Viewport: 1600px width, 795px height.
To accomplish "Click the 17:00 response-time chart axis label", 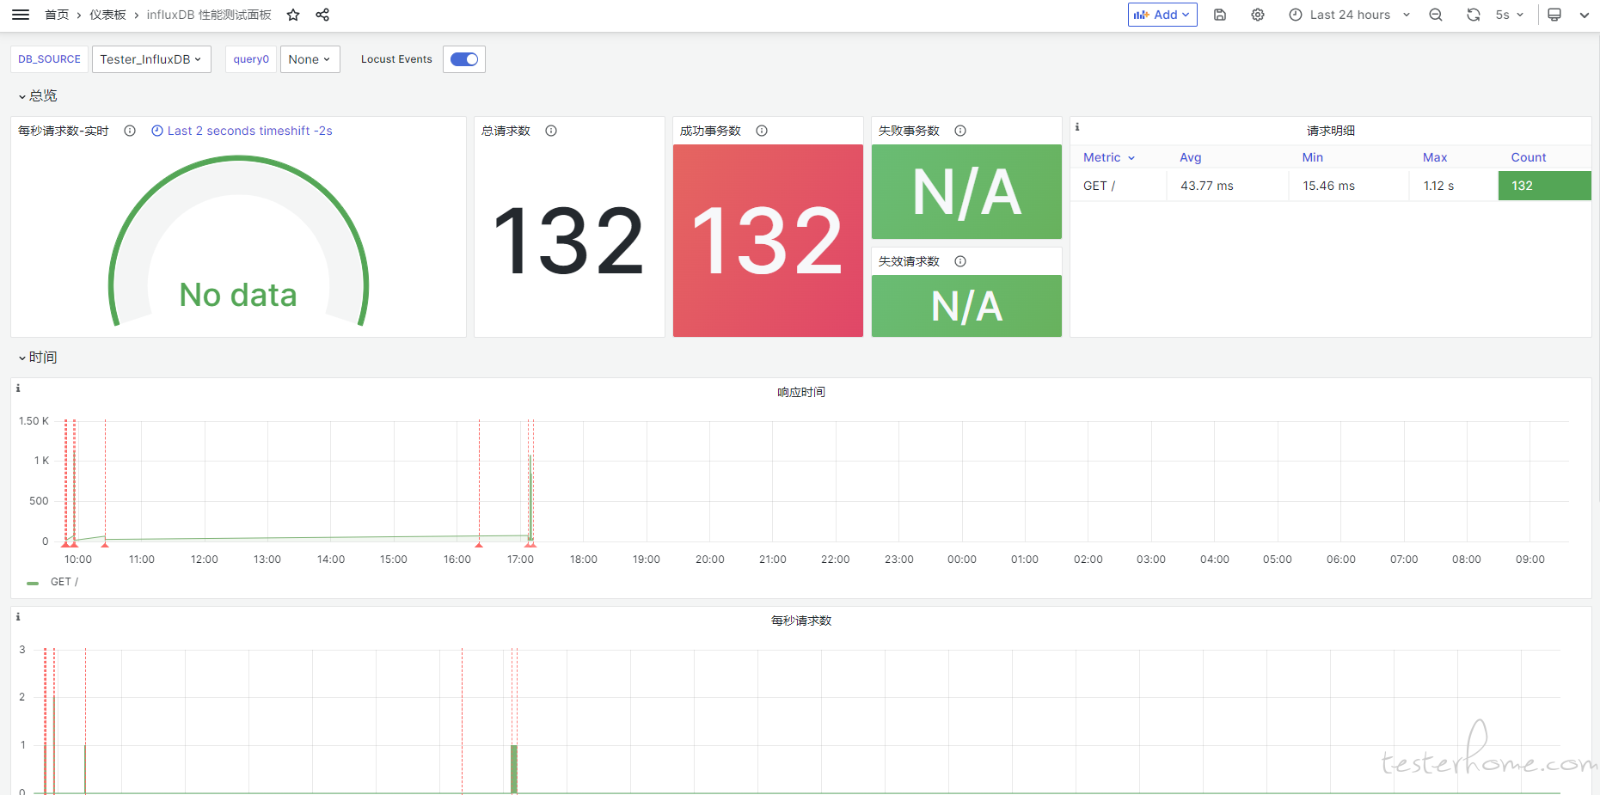I will (x=520, y=560).
